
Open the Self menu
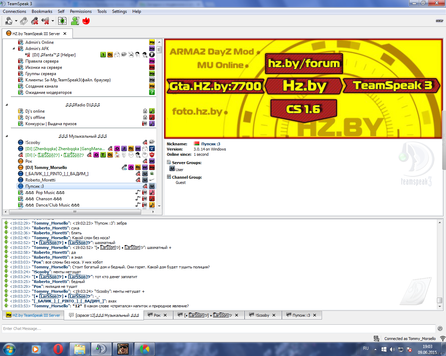coord(61,11)
